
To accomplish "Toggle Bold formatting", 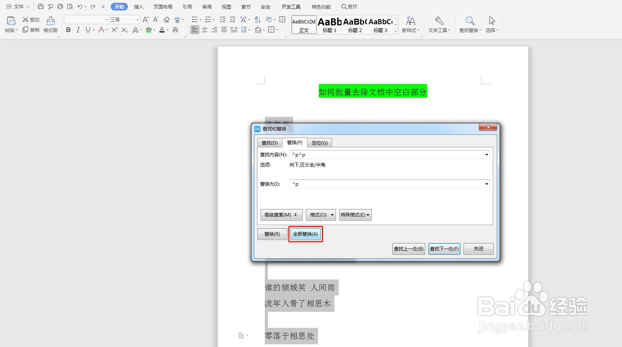I will coord(68,30).
